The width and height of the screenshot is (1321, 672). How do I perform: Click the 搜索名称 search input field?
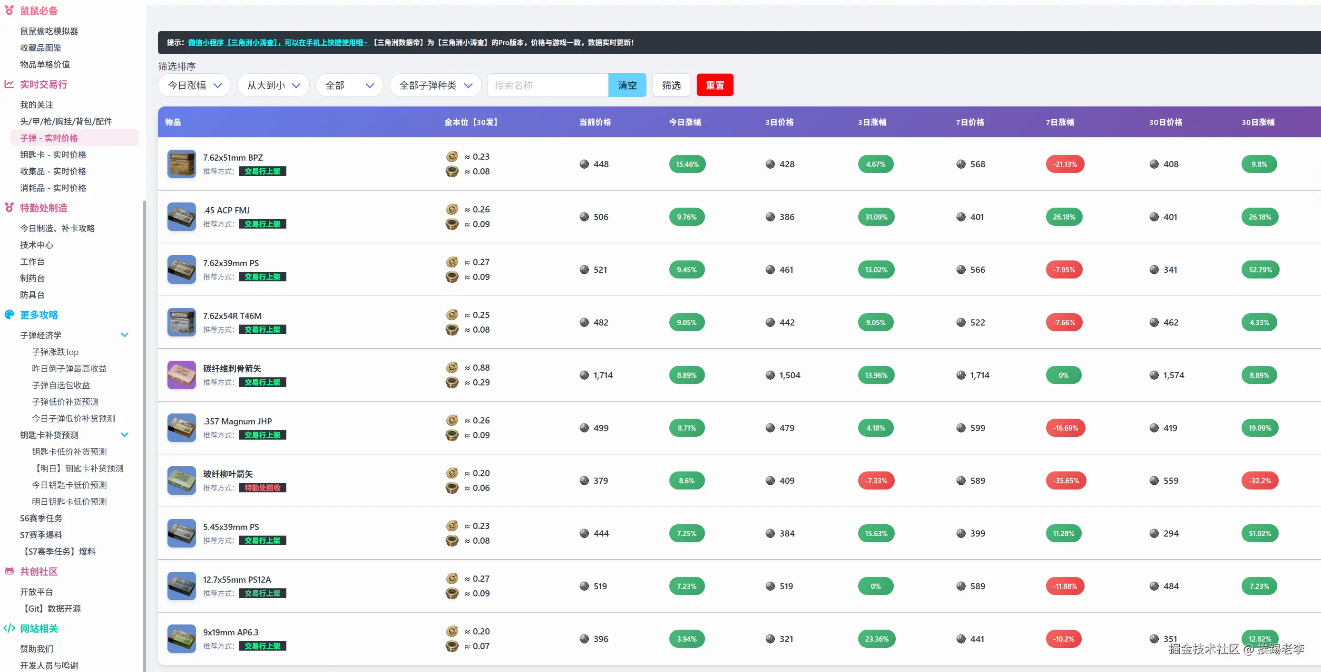coord(547,85)
